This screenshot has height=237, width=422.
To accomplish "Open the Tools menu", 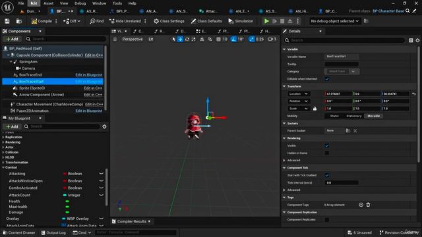I will tap(117, 3).
